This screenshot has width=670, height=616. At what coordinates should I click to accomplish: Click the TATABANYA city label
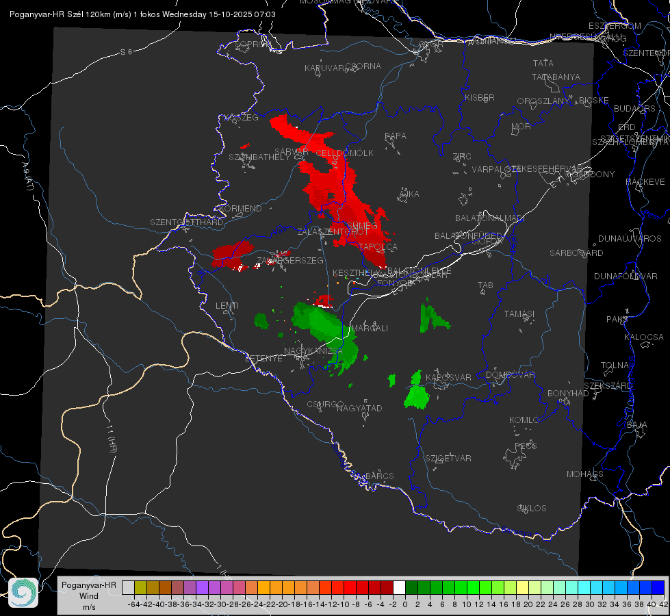point(556,77)
